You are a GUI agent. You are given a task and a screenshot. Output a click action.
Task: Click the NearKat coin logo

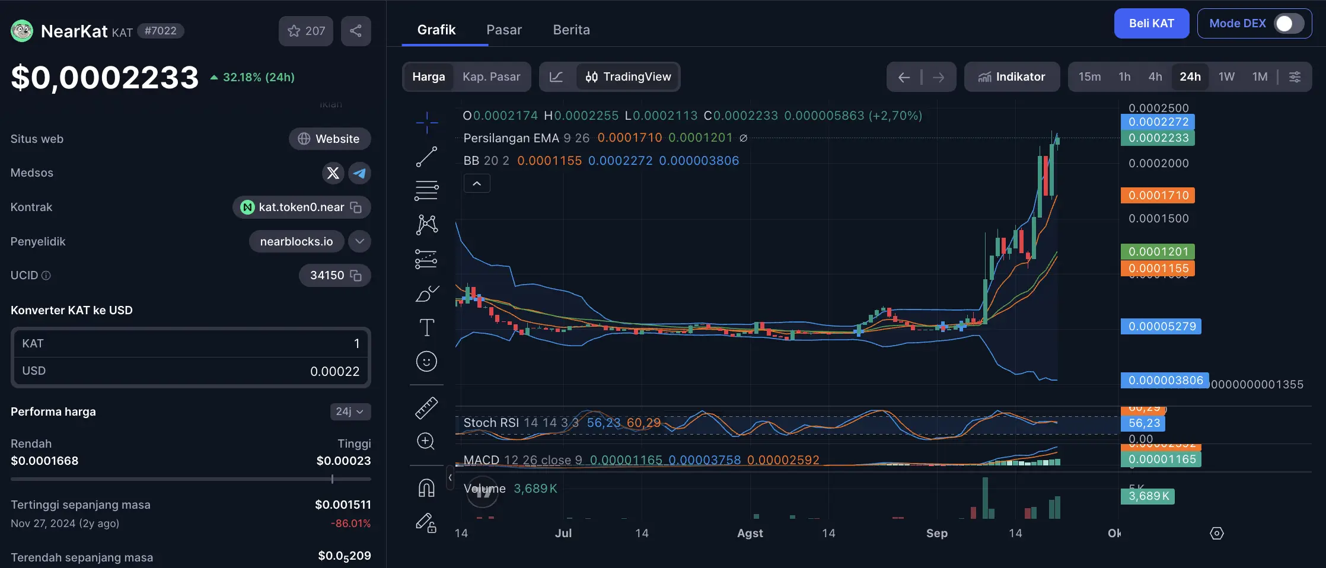pyautogui.click(x=23, y=31)
